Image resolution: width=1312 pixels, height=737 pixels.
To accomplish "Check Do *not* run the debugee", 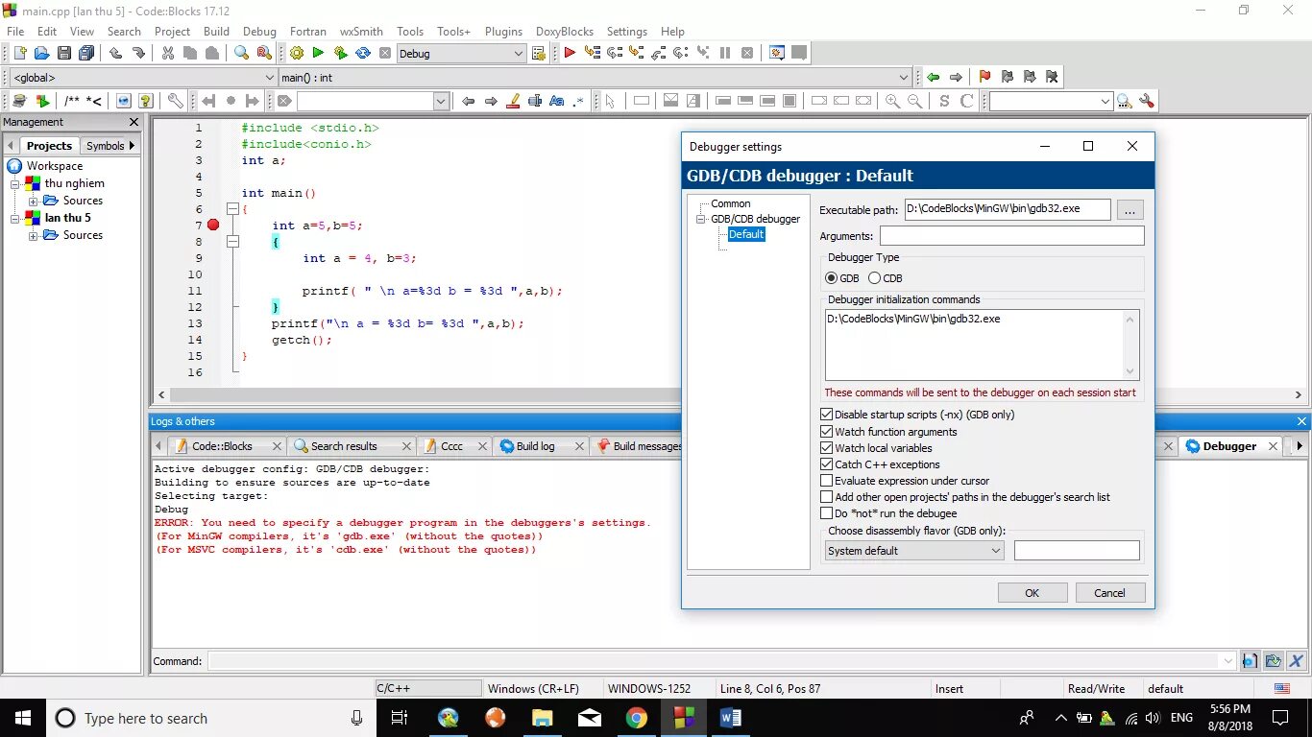I will pos(826,513).
